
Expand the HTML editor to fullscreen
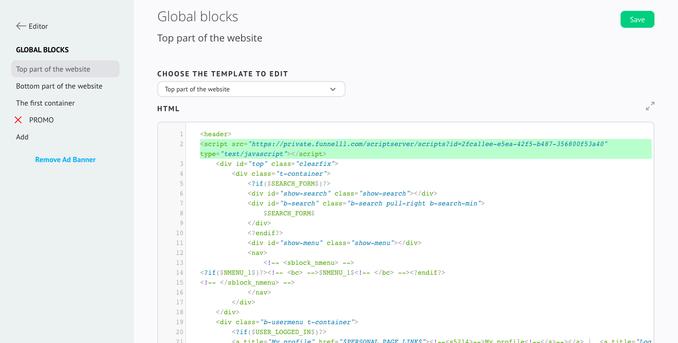(x=650, y=106)
